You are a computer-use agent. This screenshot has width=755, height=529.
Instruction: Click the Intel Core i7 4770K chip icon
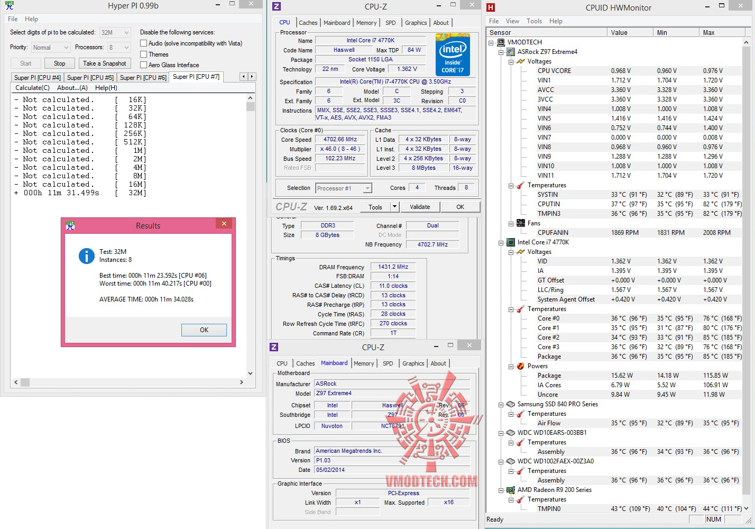(511, 242)
